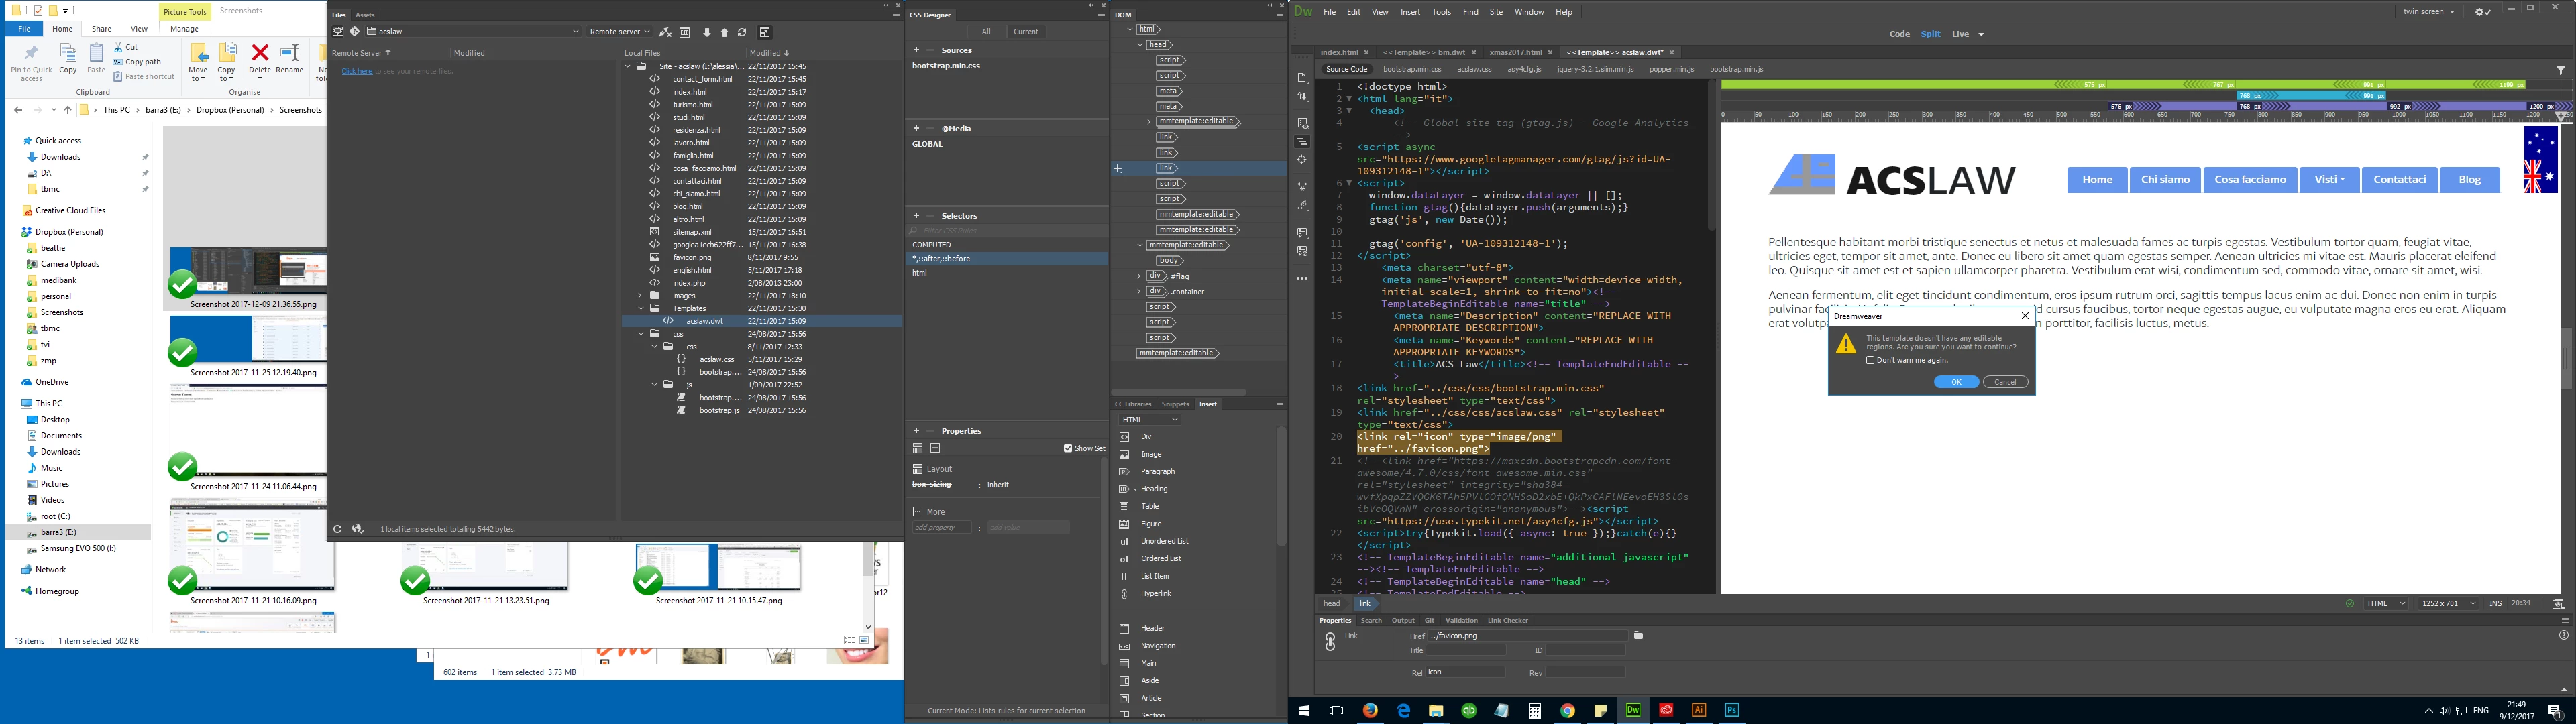Viewport: 2576px width, 724px height.
Task: Expand the images folder in Local Files
Action: tap(641, 296)
